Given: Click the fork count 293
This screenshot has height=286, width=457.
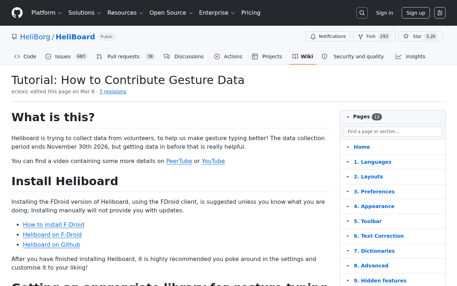Looking at the screenshot, I should (384, 36).
